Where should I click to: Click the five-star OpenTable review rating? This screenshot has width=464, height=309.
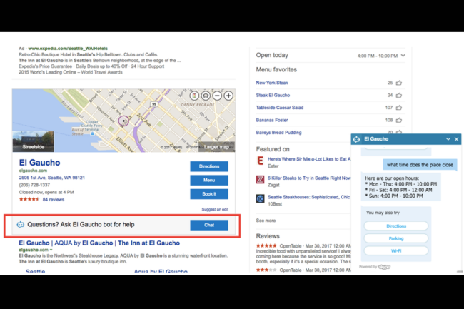click(266, 245)
